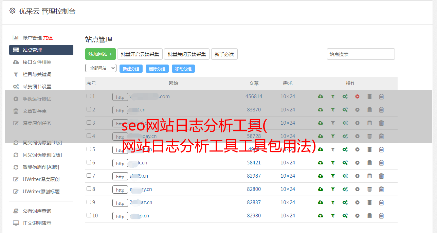Click 批量开启云端采集 button
This screenshot has height=233, width=437.
140,54
